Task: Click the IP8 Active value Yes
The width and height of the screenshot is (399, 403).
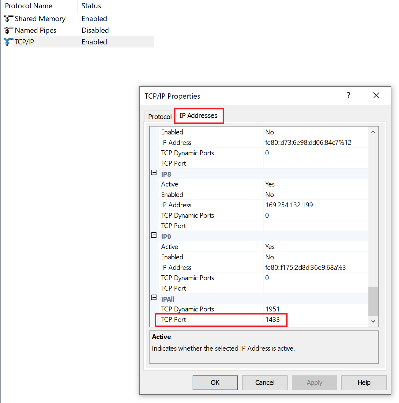Action: tap(270, 184)
